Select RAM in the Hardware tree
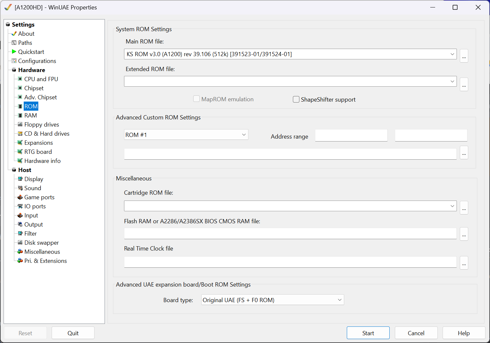The width and height of the screenshot is (490, 343). click(x=31, y=115)
